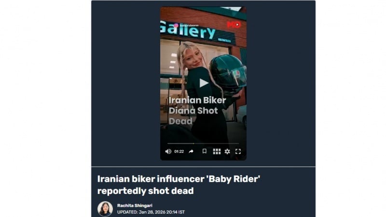Open share arrow icon in player

tap(191, 151)
